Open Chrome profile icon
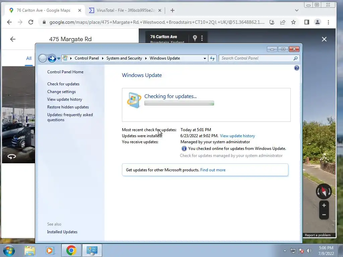This screenshot has height=257, width=343. (x=318, y=22)
